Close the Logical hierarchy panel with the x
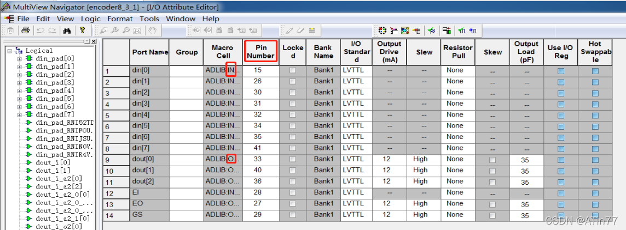The height and width of the screenshot is (230, 626). 94,41
